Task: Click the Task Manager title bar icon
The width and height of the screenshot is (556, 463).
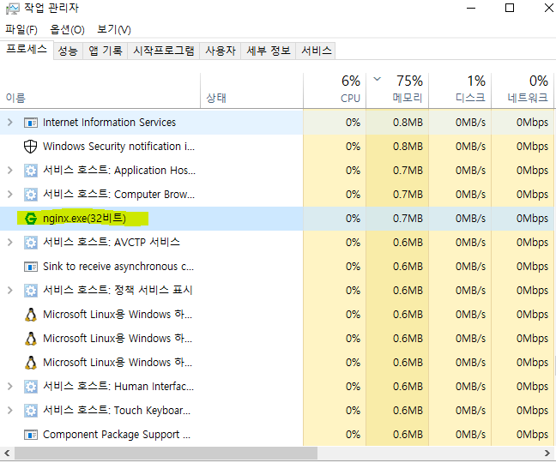Action: [13, 9]
